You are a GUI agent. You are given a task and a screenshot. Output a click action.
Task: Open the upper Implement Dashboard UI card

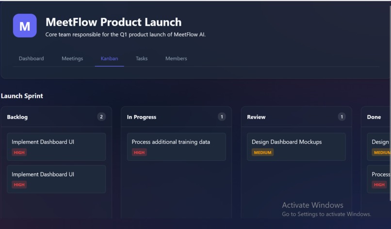tap(56, 147)
